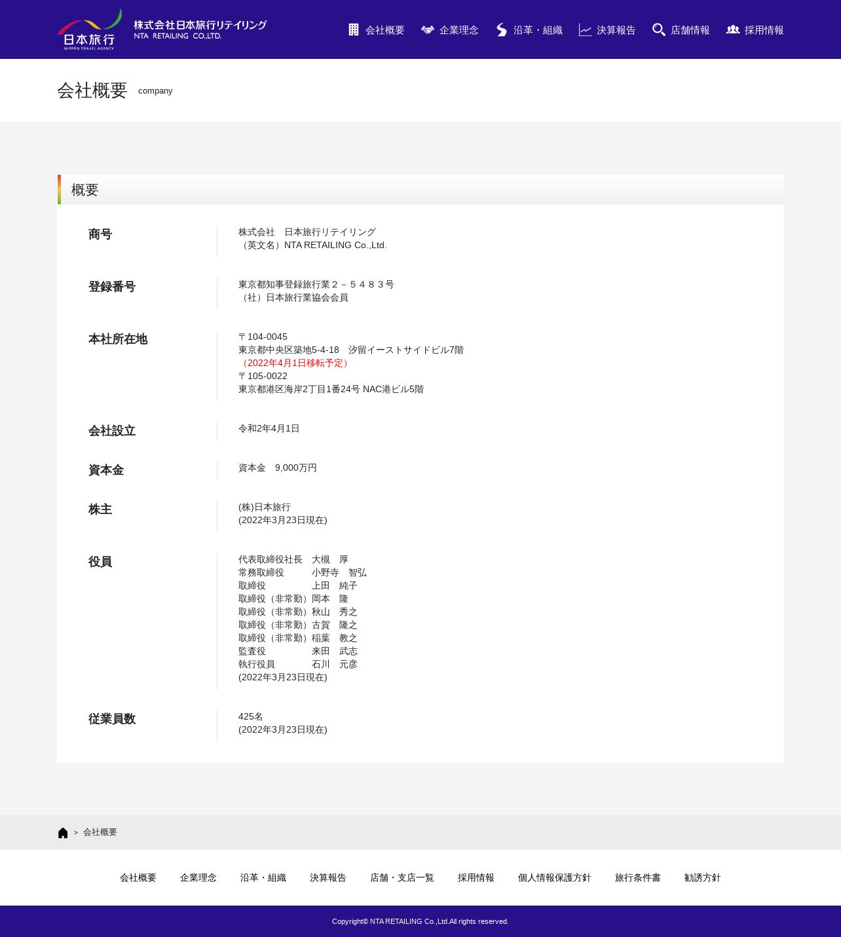Open the footer 個人情報保護方針 link

555,878
